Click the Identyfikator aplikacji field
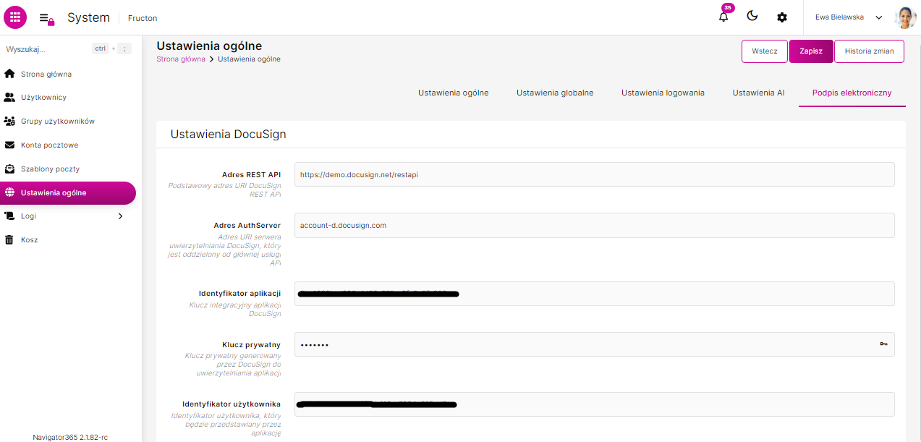 [594, 294]
